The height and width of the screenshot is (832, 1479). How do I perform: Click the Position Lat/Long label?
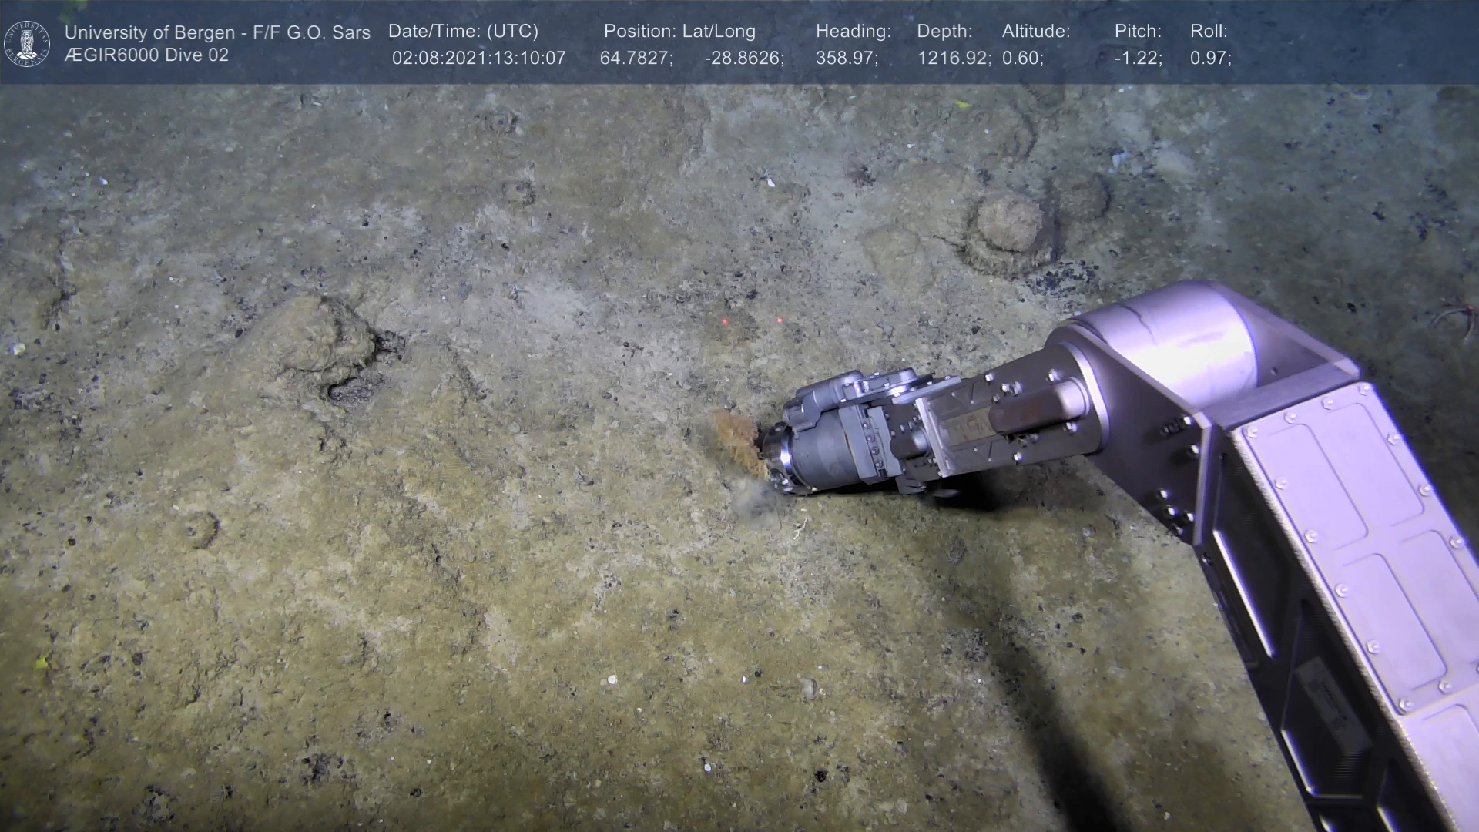(679, 32)
